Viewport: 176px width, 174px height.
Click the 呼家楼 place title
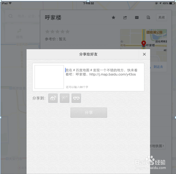pyautogui.click(x=53, y=18)
